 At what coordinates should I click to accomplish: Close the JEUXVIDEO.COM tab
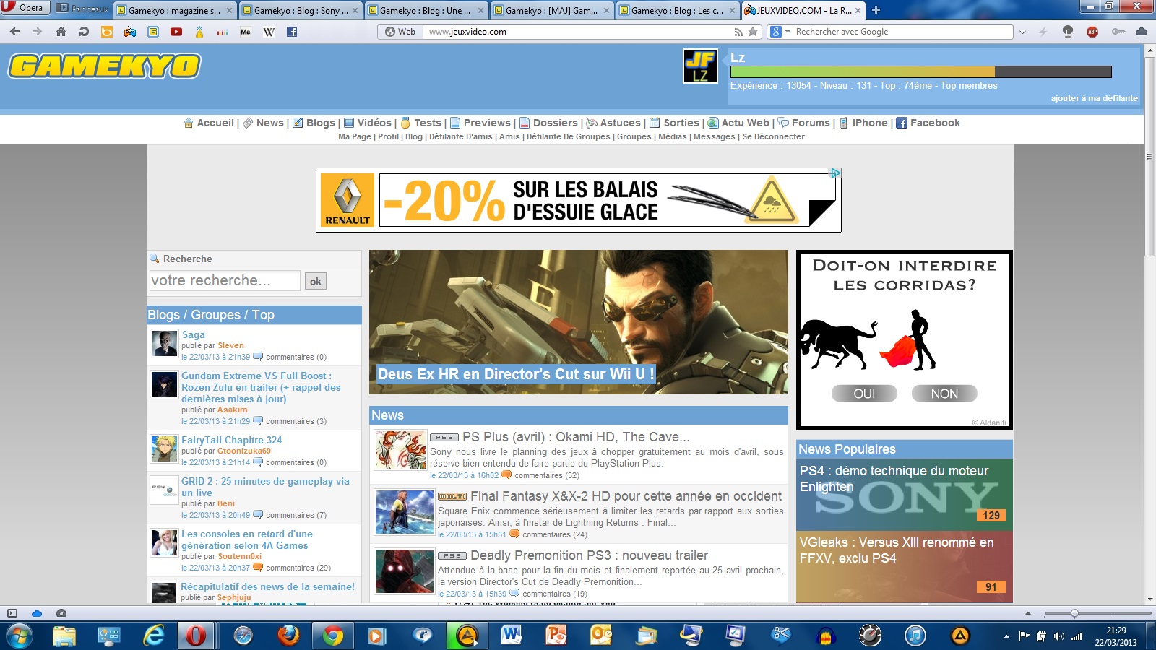[858, 10]
